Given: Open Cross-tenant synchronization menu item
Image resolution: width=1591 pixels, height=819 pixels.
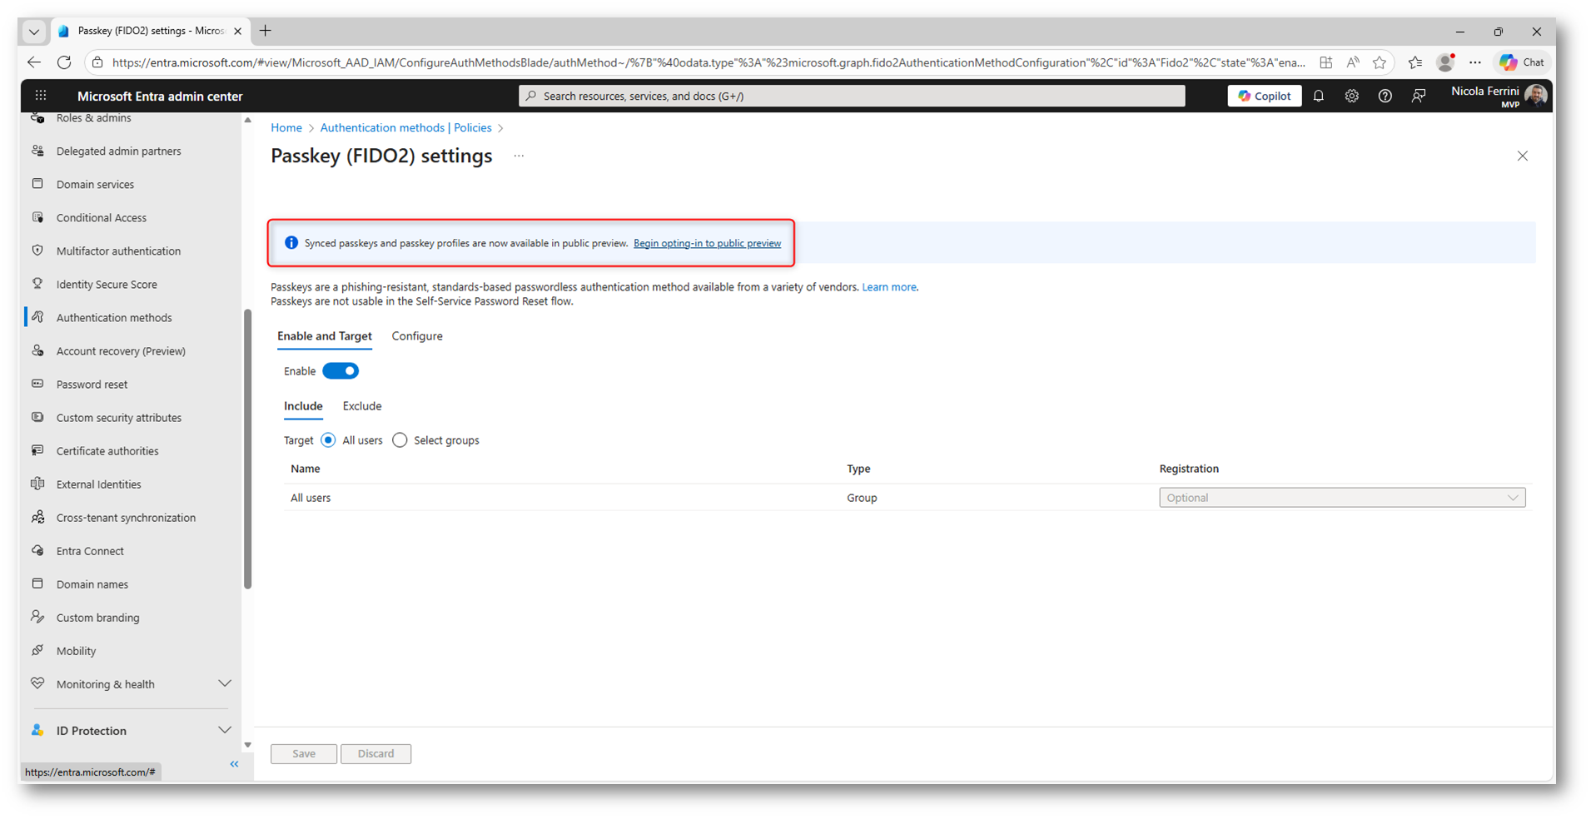Looking at the screenshot, I should click(126, 518).
